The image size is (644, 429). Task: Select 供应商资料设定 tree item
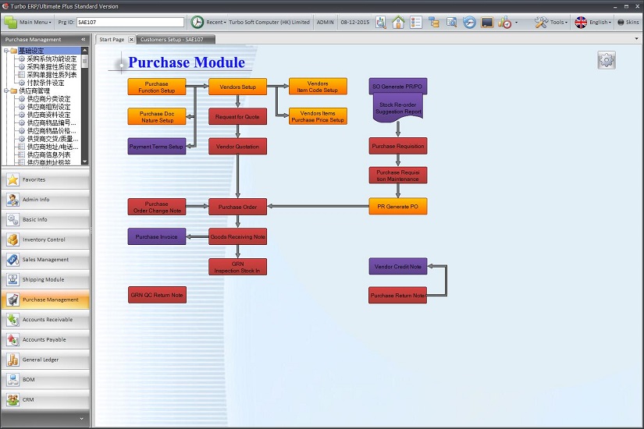(48, 115)
